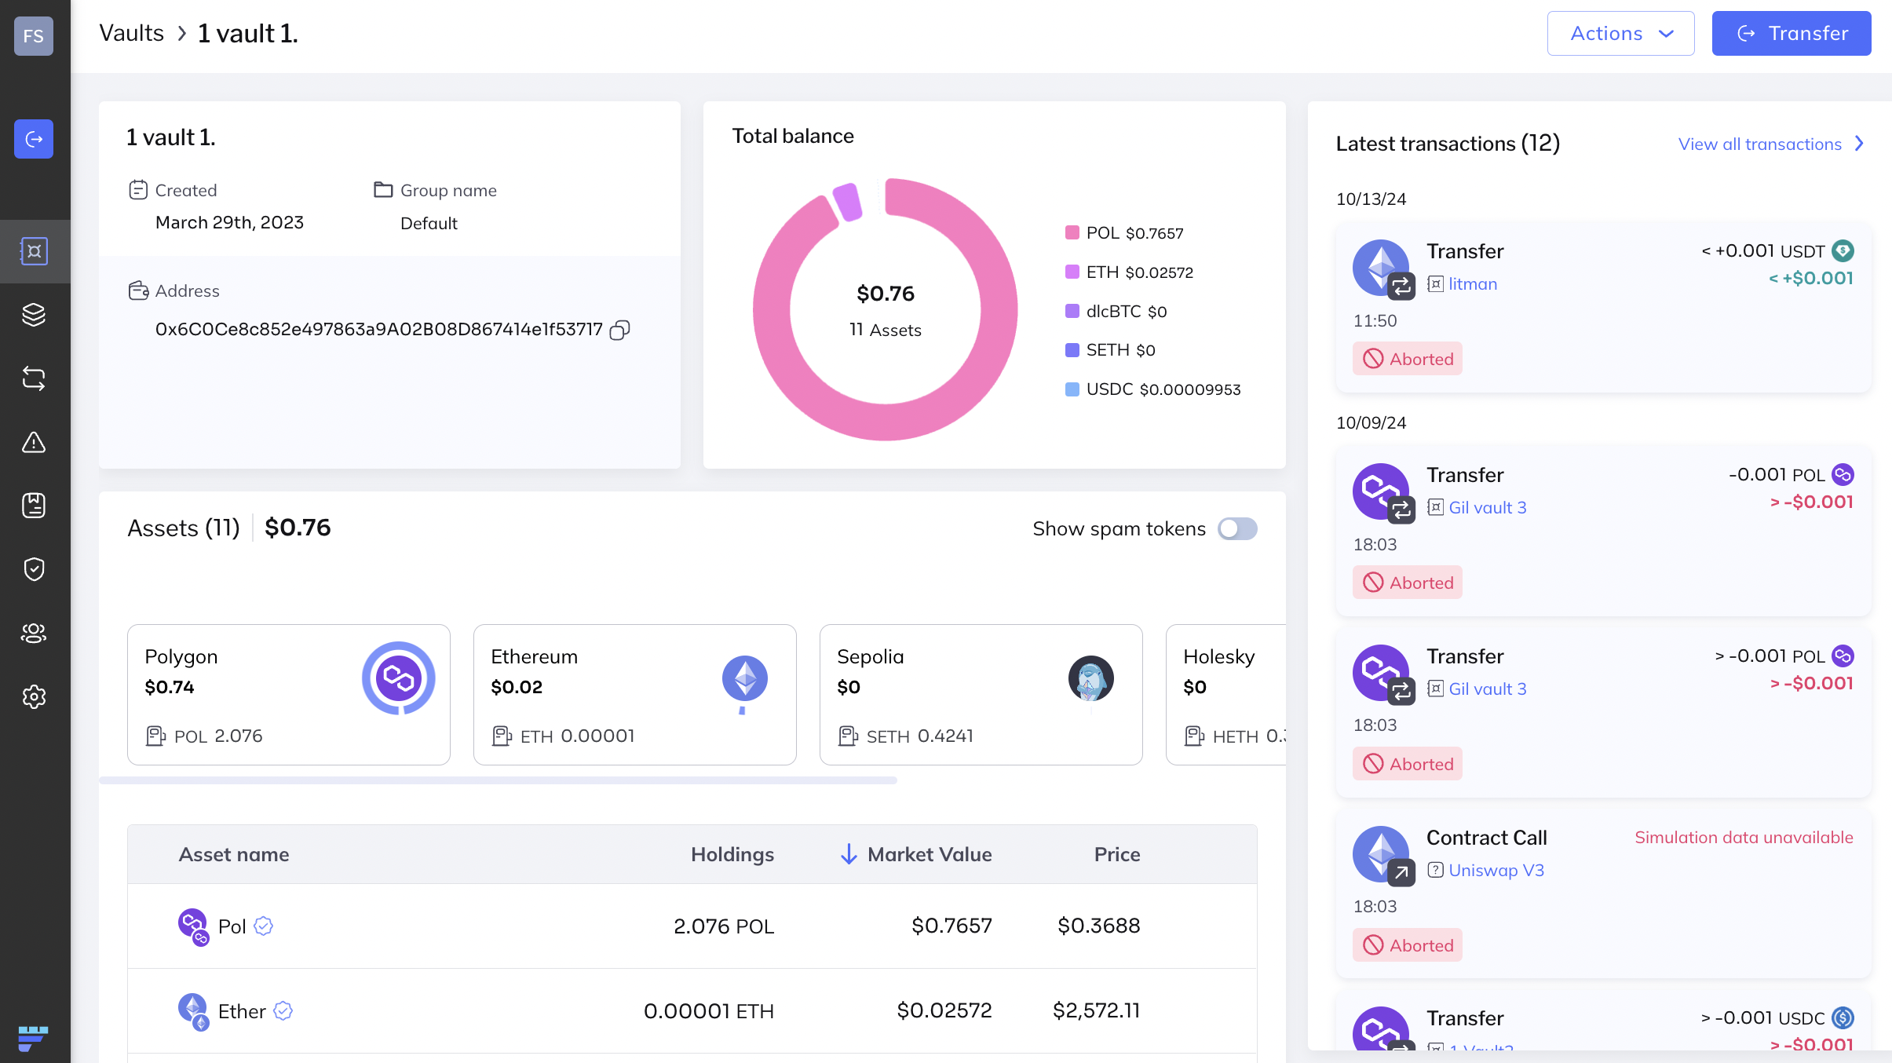This screenshot has width=1892, height=1063.
Task: Click the Ethereum icon on Contract Call transaction
Action: 1380,853
